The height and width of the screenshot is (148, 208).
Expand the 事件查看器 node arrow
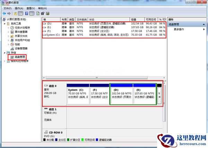[x=9, y=32]
